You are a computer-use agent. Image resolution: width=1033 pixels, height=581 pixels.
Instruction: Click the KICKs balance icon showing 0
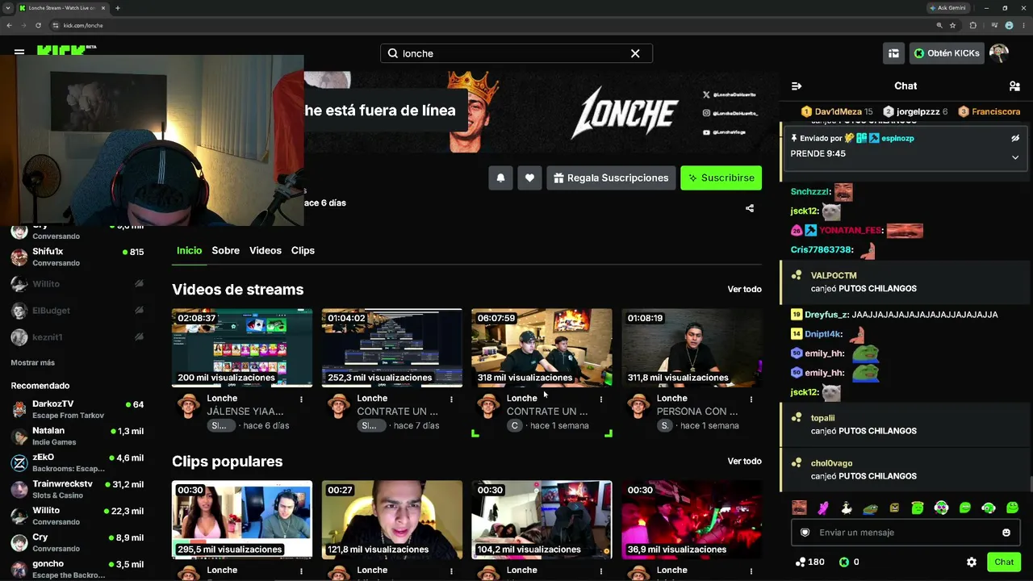click(x=849, y=562)
